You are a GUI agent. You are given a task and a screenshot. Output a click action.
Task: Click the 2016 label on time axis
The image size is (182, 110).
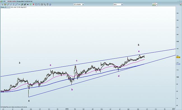(x=67, y=109)
